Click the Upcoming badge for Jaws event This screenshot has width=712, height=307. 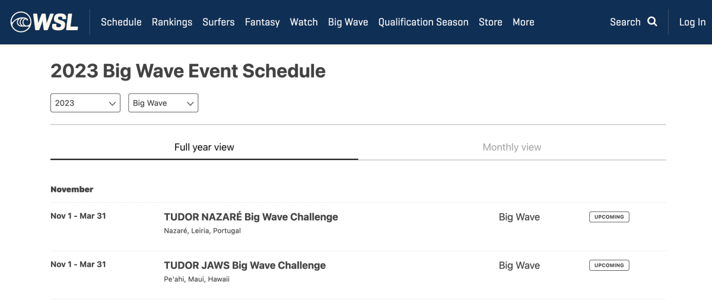pyautogui.click(x=609, y=265)
